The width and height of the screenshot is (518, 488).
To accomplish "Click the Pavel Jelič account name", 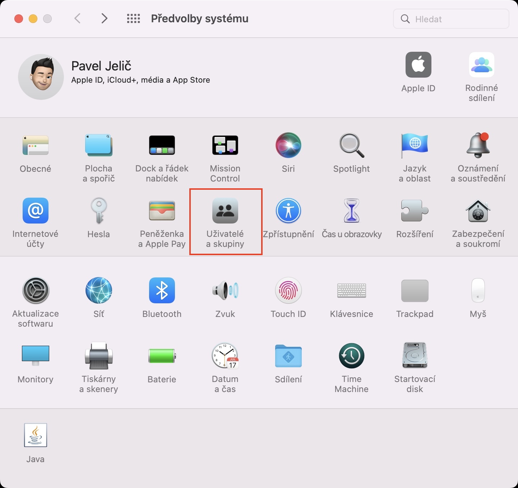I will 101,66.
